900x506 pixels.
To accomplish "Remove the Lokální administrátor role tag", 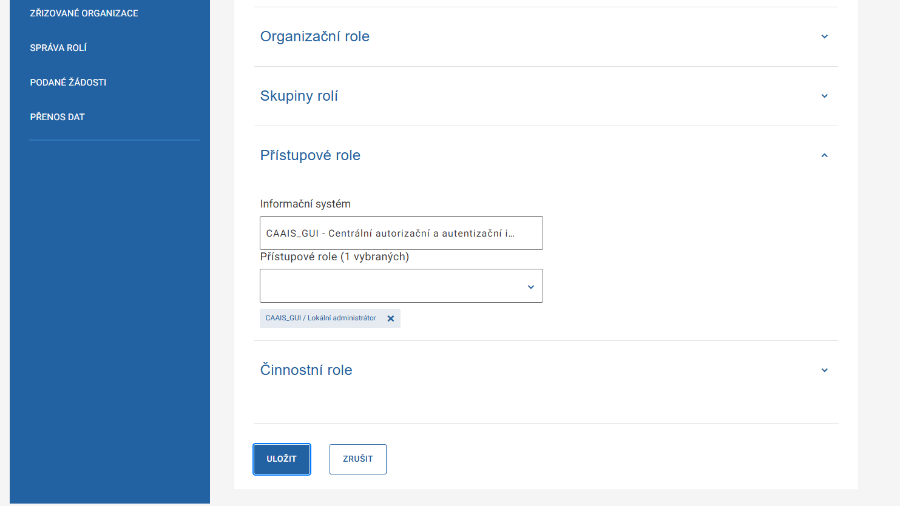I will click(x=391, y=319).
